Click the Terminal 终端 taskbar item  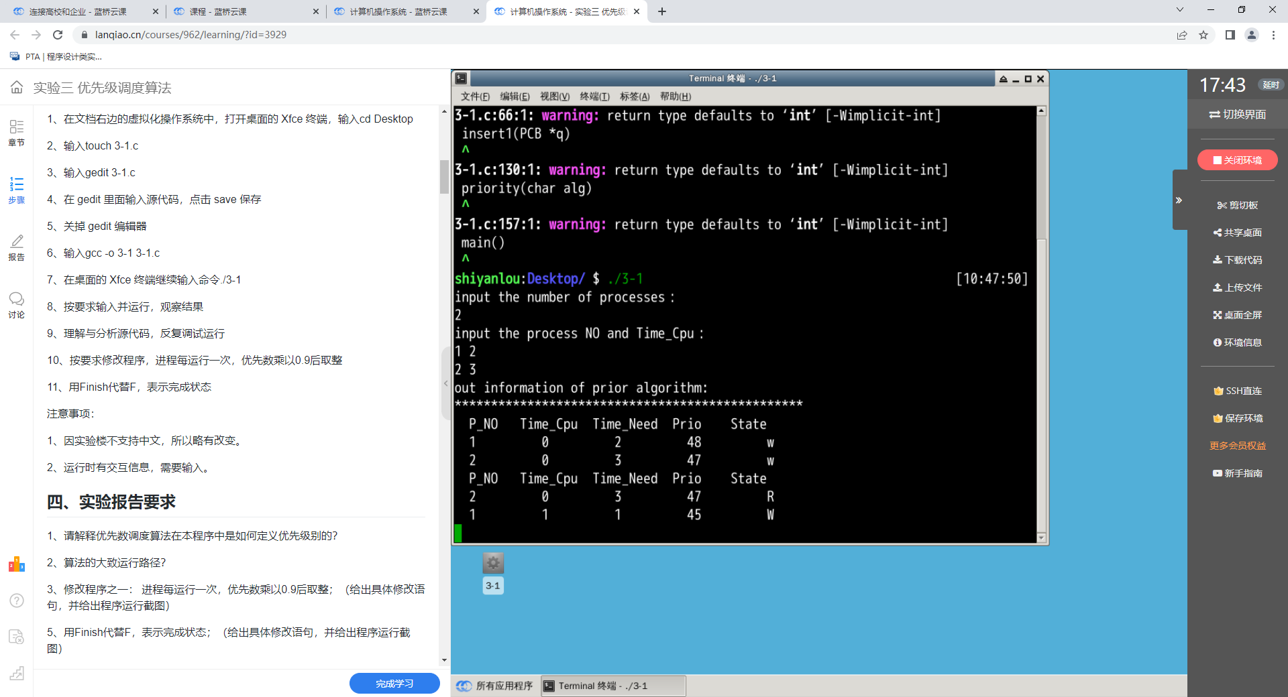coord(613,686)
